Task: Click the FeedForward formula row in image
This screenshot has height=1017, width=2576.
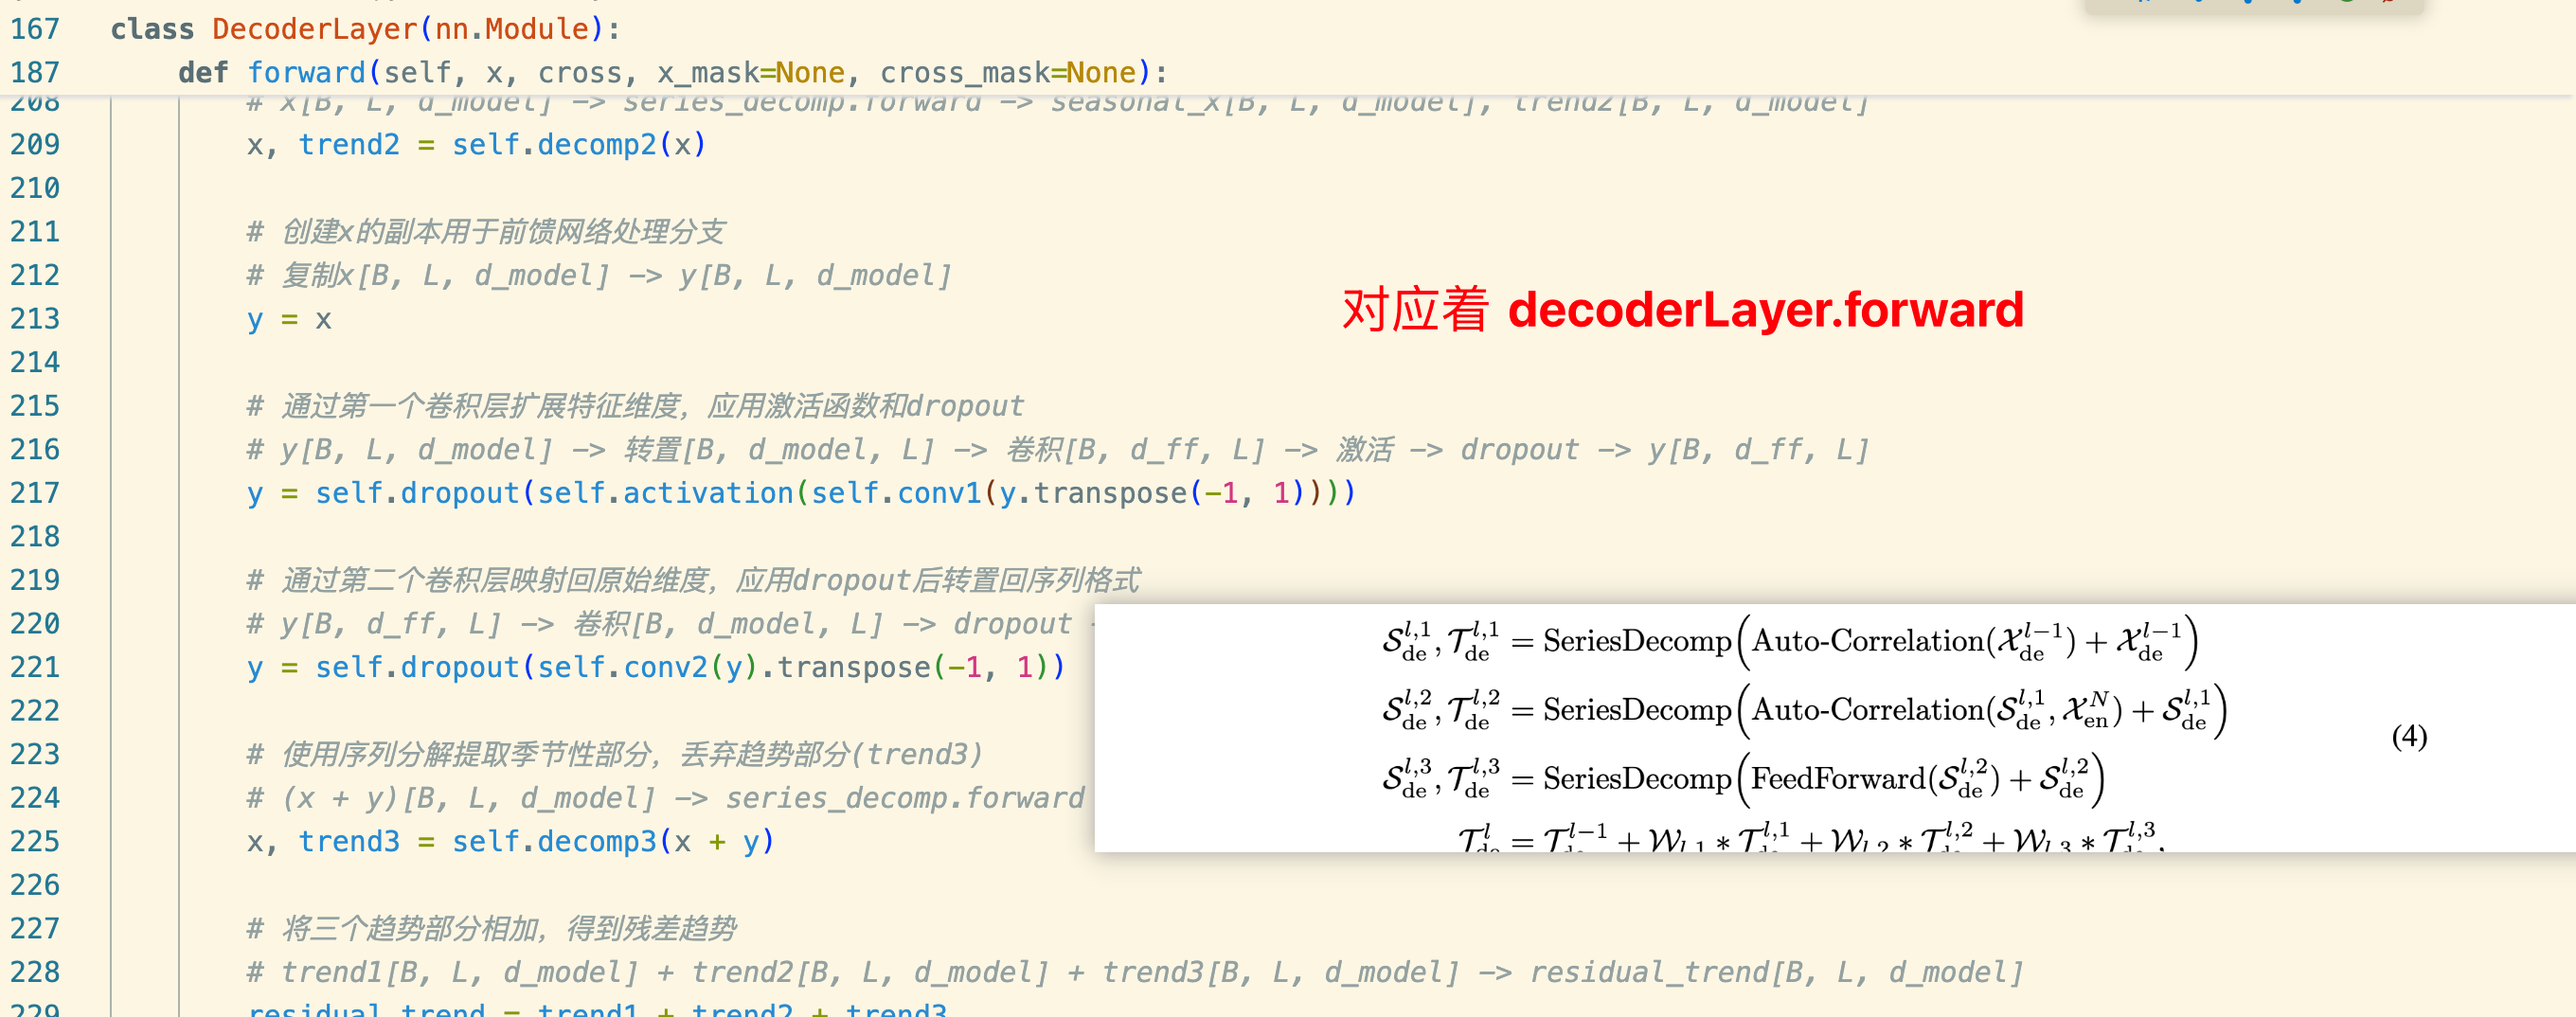Action: (x=1744, y=778)
